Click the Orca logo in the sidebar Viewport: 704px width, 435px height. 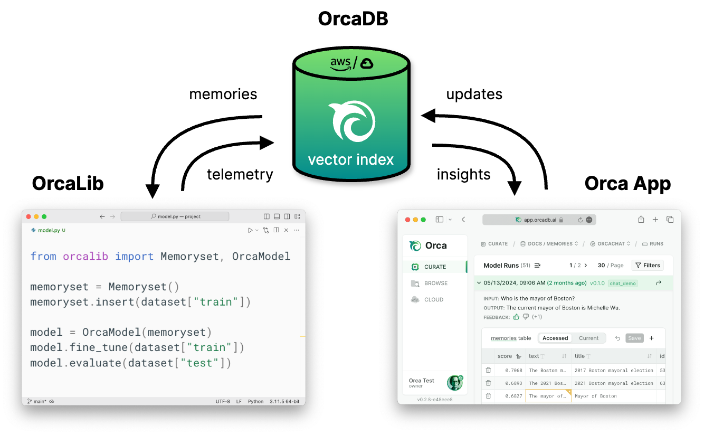point(428,245)
